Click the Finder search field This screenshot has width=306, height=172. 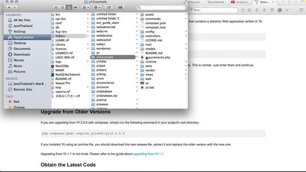pos(161,8)
